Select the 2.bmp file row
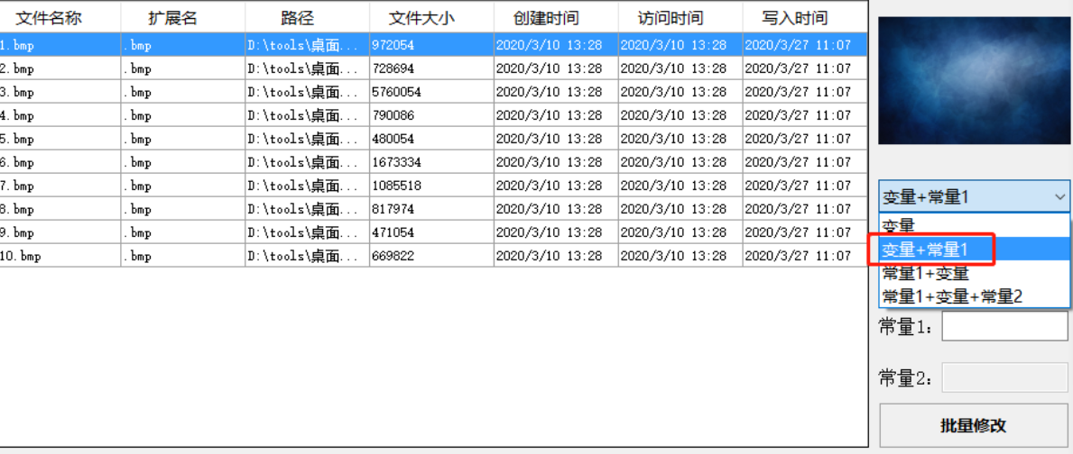Viewport: 1073px width, 454px height. point(433,68)
